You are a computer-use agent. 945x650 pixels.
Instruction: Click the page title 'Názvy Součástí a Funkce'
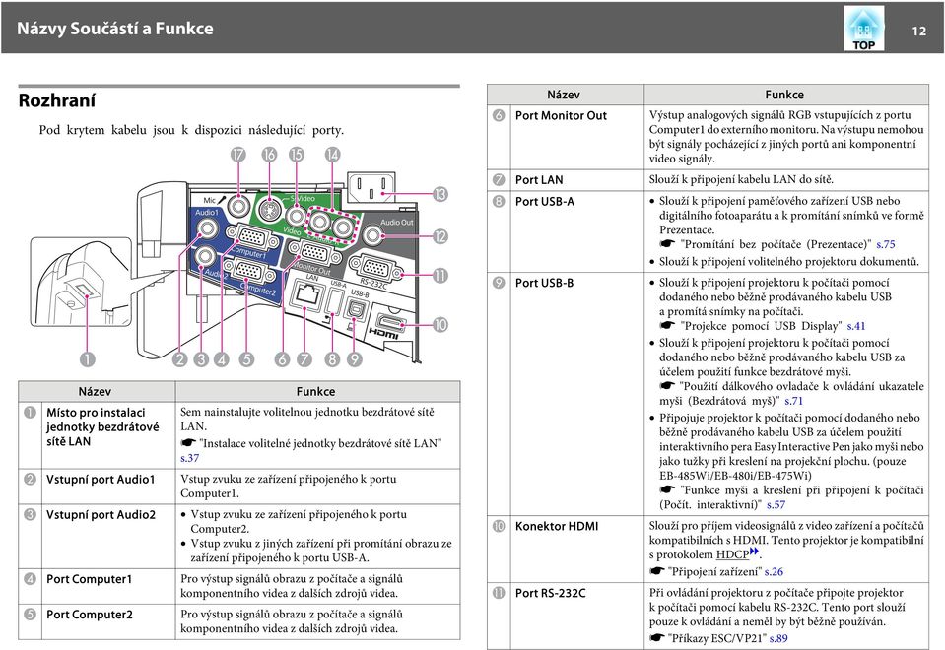(115, 29)
